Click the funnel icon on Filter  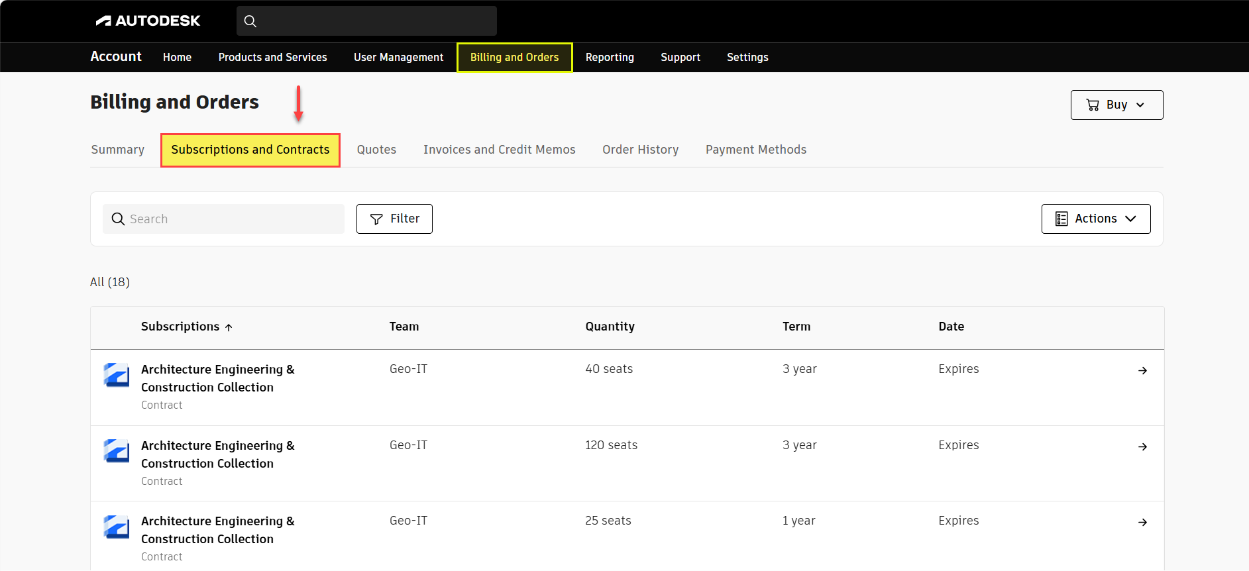tap(376, 219)
